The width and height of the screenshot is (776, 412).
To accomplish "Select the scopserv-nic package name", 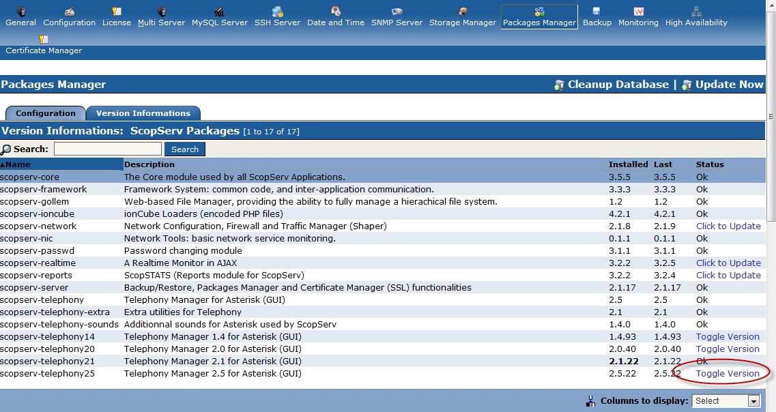I will (26, 238).
